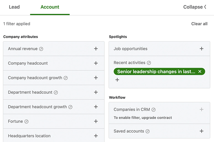Select the Account tab
Screen dimensions: 214x142
[50, 7]
